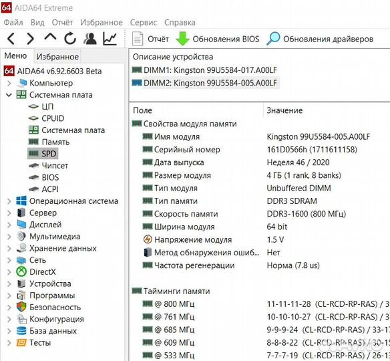This screenshot has width=390, height=361.
Task: Collapse the Системная плата tree node
Action: tap(9, 95)
